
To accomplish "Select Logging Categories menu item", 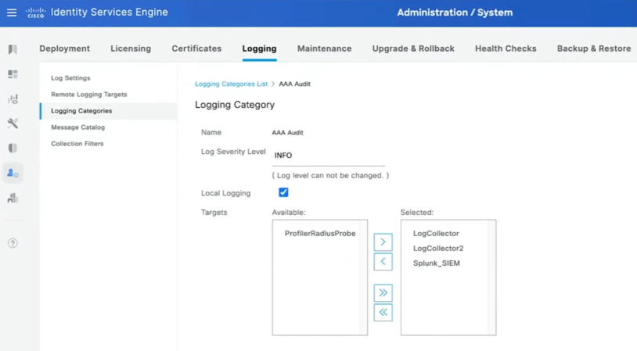I will click(x=109, y=111).
